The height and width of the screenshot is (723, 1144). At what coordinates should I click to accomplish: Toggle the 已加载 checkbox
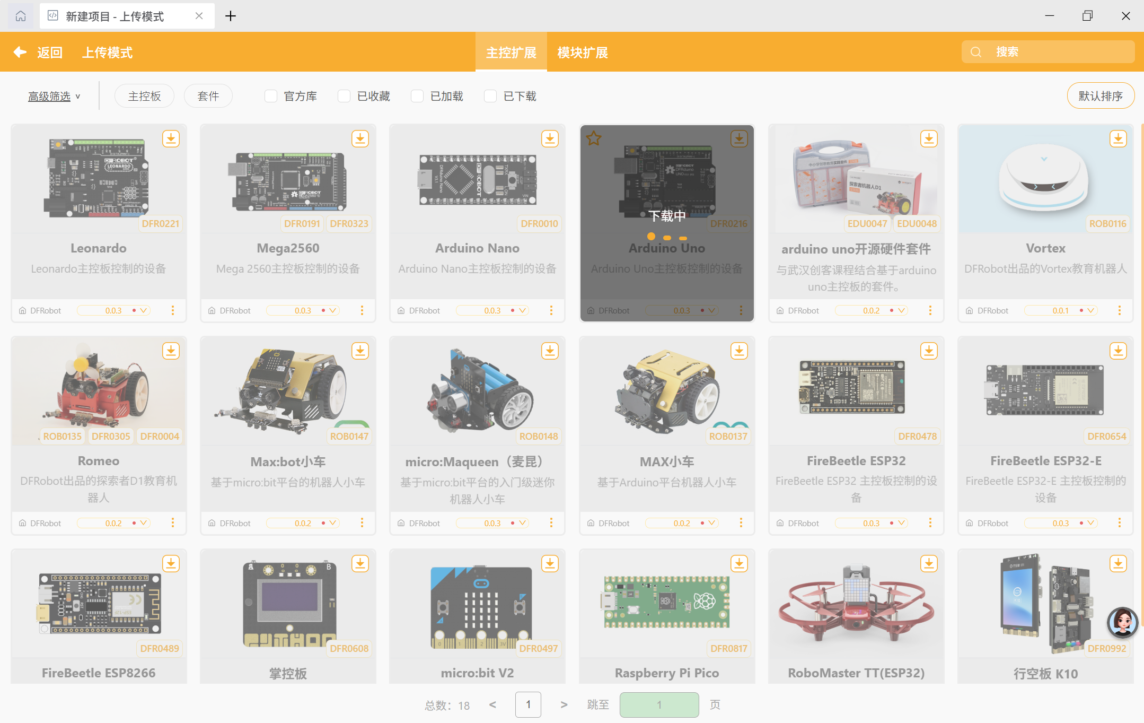point(417,96)
